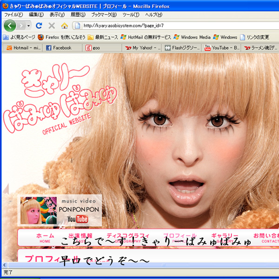Open お問い合わせ CONTACT page
This screenshot has height=279, width=279.
tap(266, 238)
